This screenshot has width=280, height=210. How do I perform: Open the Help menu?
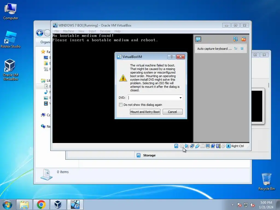coord(117,31)
